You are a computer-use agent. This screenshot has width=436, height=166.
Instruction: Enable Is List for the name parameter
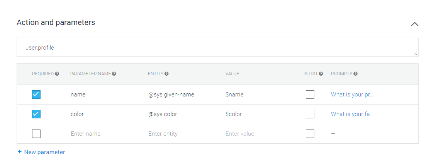coord(310,95)
